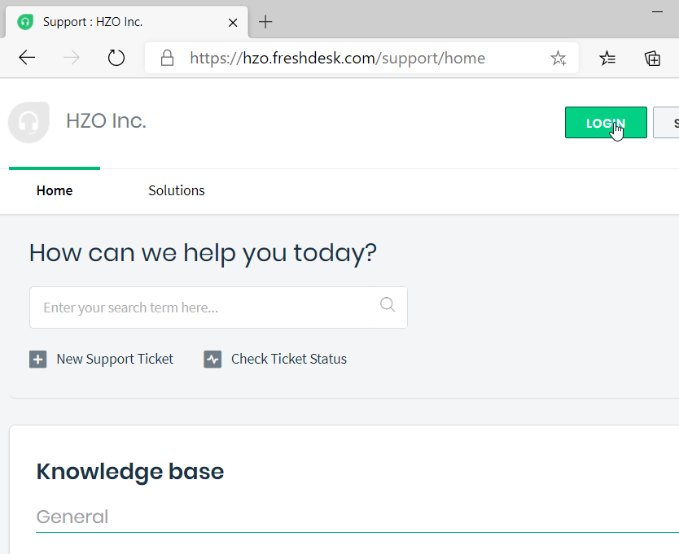Add page to favorites with star-plus icon
The height and width of the screenshot is (554, 679).
[x=559, y=58]
